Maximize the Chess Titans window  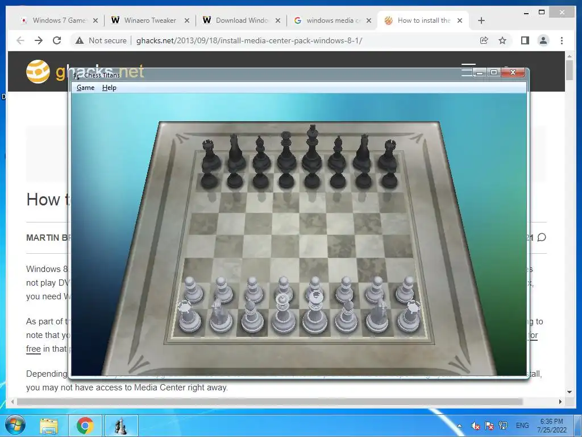[x=494, y=72]
